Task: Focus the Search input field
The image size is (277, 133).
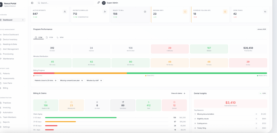Action: point(65,3)
